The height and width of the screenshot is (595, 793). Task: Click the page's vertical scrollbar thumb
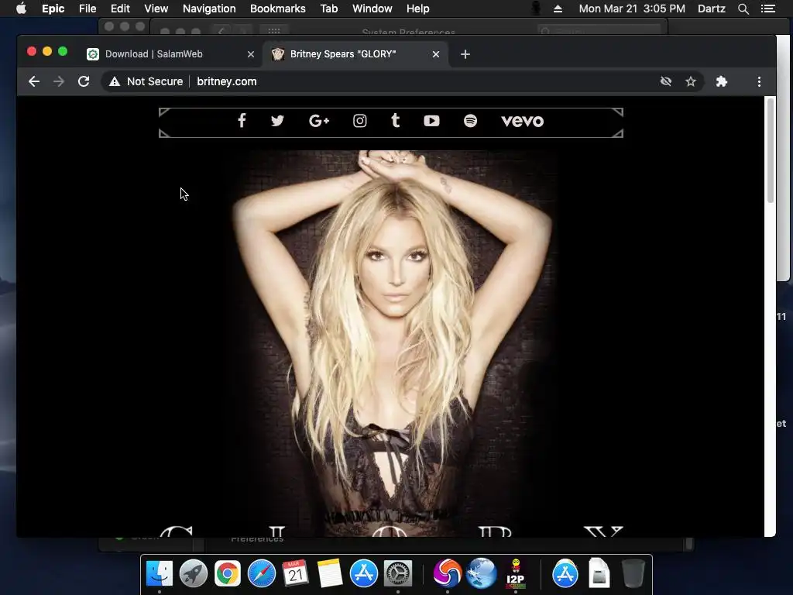pos(771,150)
